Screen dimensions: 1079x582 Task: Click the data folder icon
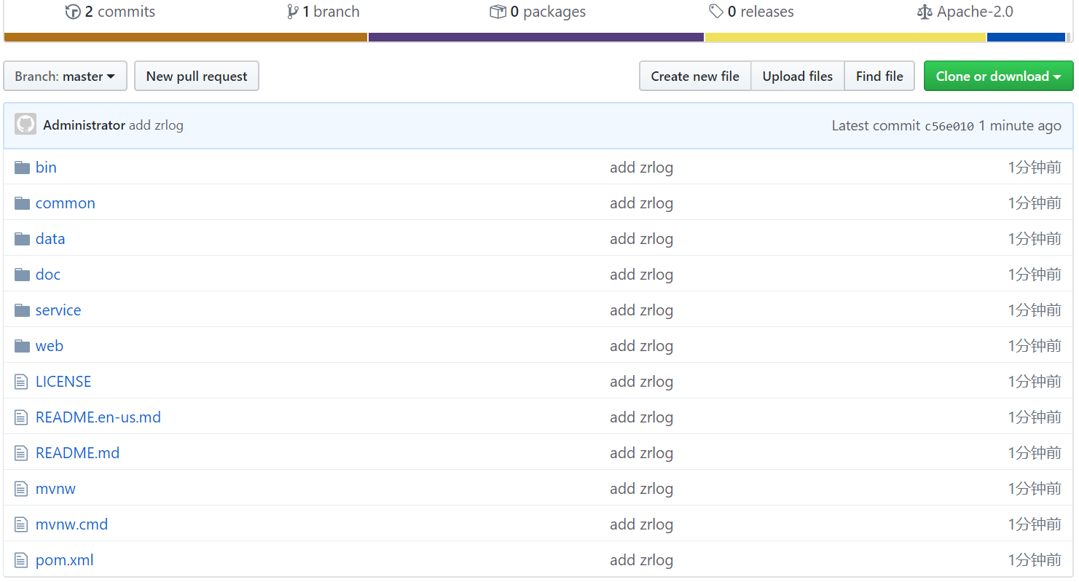coord(22,239)
